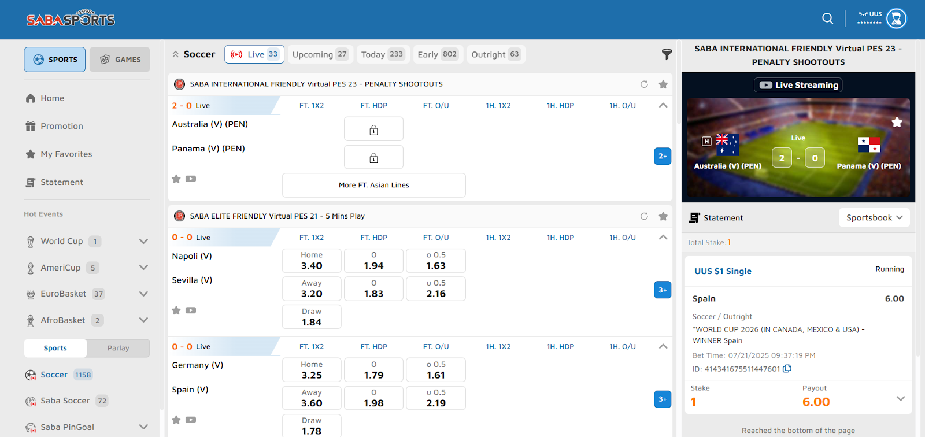Click the Live Streaming button

click(798, 85)
